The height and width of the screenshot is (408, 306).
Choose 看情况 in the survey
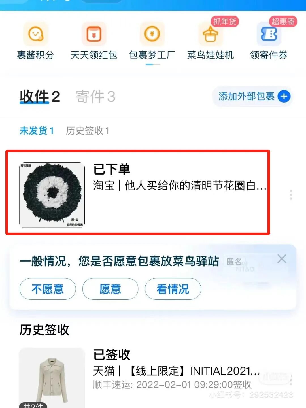point(173,289)
